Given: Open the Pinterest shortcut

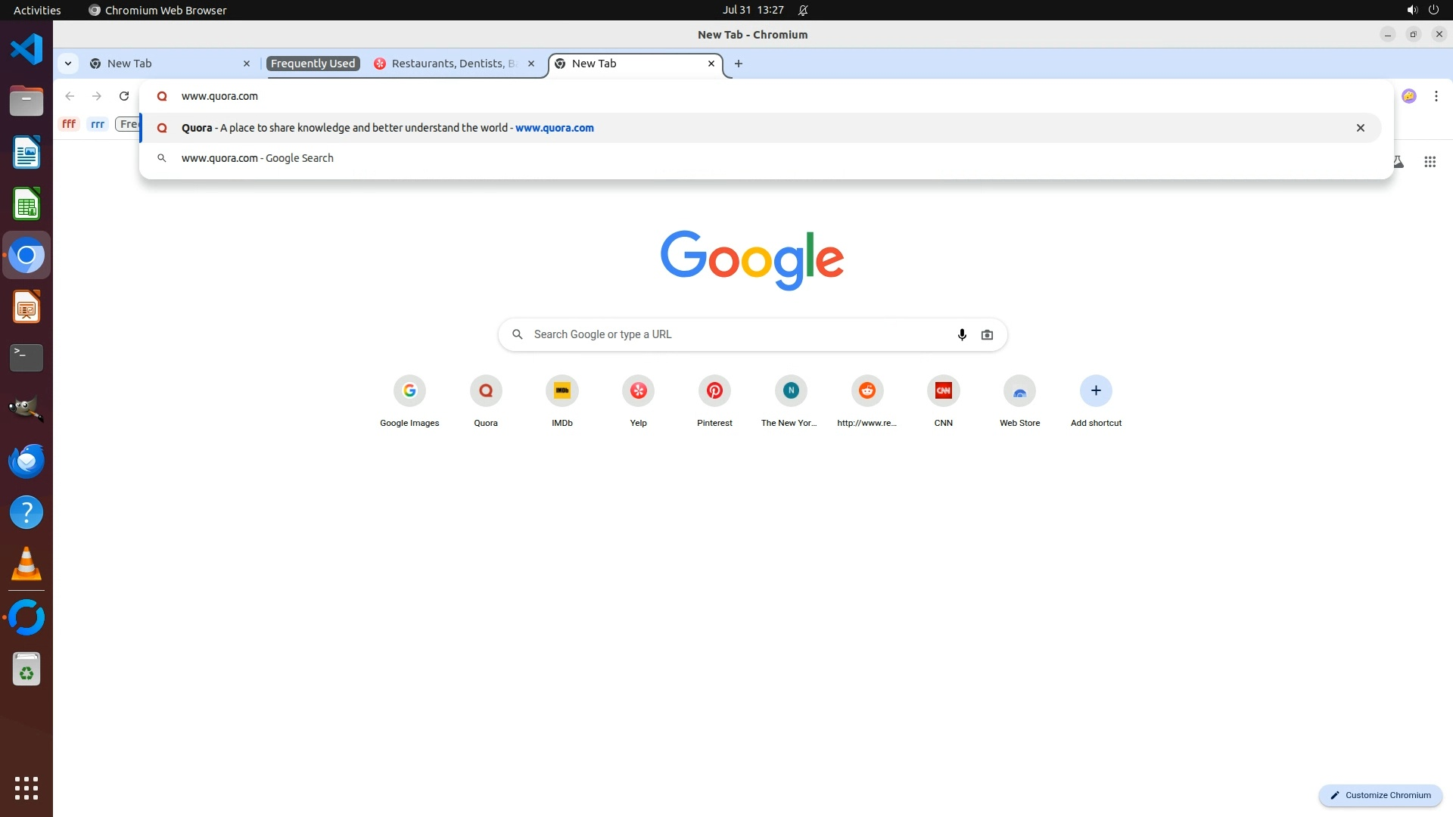Looking at the screenshot, I should tap(714, 391).
